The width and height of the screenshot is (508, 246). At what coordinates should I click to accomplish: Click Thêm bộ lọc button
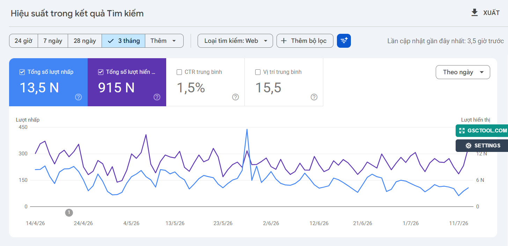[x=305, y=41]
